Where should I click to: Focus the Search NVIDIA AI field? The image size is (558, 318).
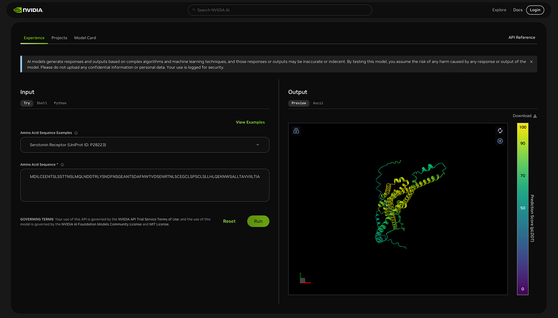[280, 10]
